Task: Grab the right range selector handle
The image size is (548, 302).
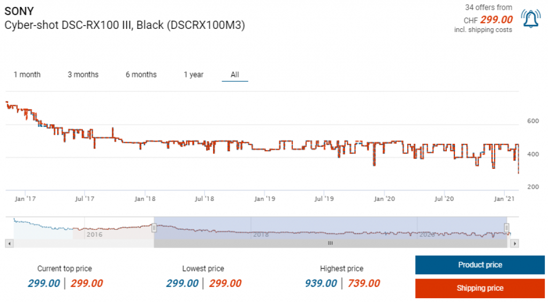Action: 506,228
